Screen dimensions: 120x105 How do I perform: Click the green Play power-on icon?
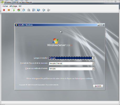tap(14, 10)
